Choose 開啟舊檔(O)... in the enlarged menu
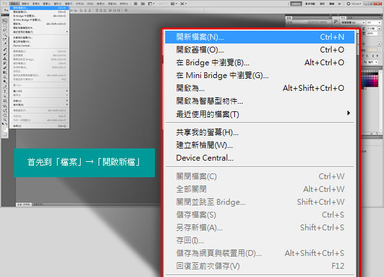This screenshot has height=277, width=384. tap(260, 50)
